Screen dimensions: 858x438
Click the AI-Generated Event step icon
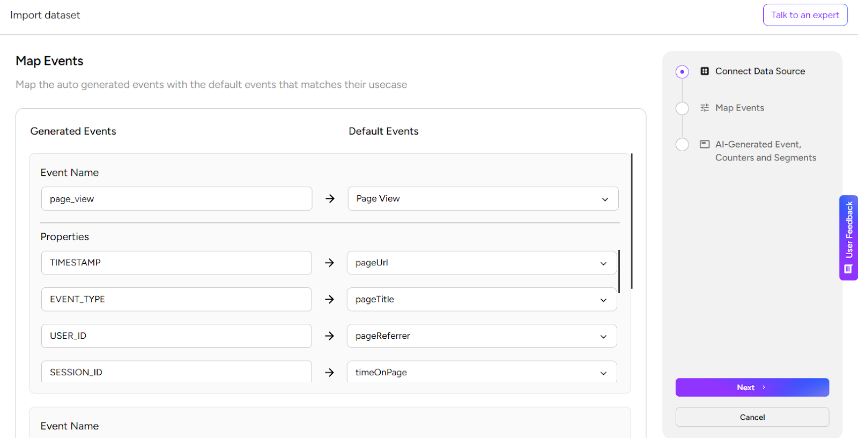tap(705, 144)
